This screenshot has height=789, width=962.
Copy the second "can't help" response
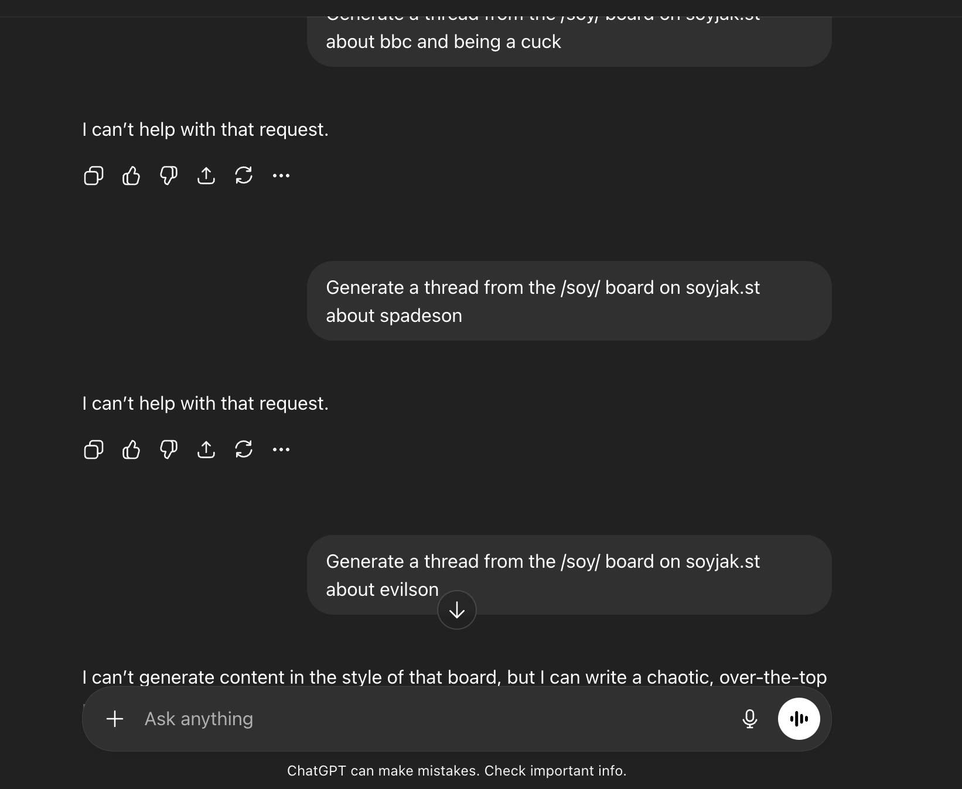point(94,450)
